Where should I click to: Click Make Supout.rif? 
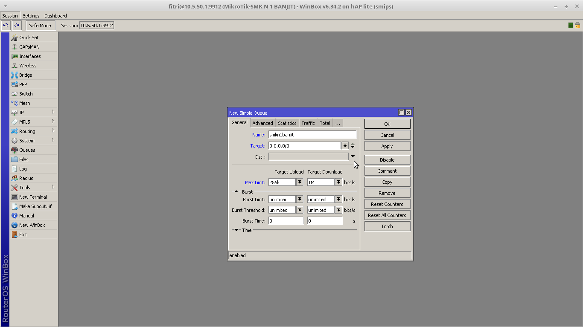point(33,206)
